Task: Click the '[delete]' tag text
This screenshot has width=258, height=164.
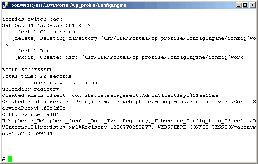Action: point(25,38)
